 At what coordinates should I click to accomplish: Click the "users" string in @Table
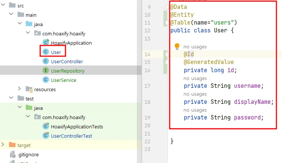pos(222,22)
